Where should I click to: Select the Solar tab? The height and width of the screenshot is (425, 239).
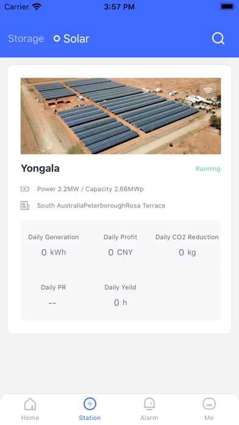pyautogui.click(x=76, y=38)
